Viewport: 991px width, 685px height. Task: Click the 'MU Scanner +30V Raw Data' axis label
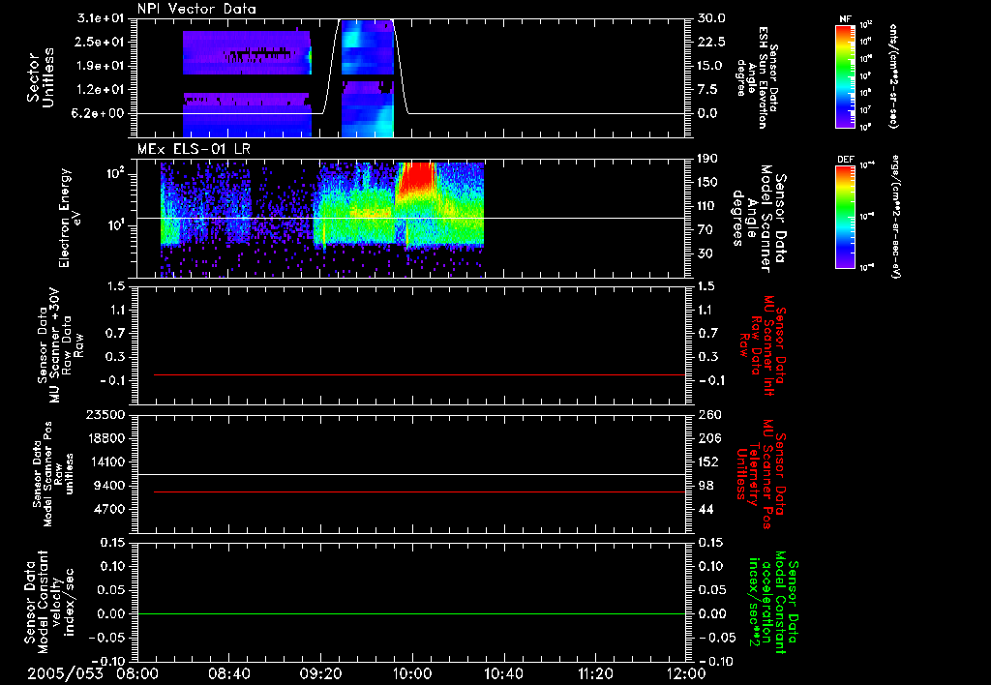(x=60, y=345)
